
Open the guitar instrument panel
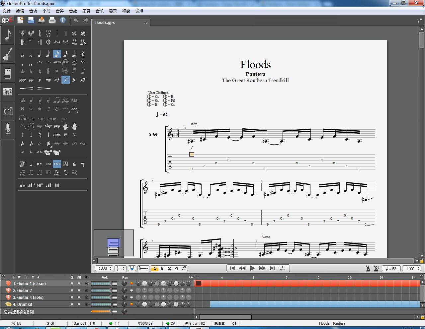7,54
